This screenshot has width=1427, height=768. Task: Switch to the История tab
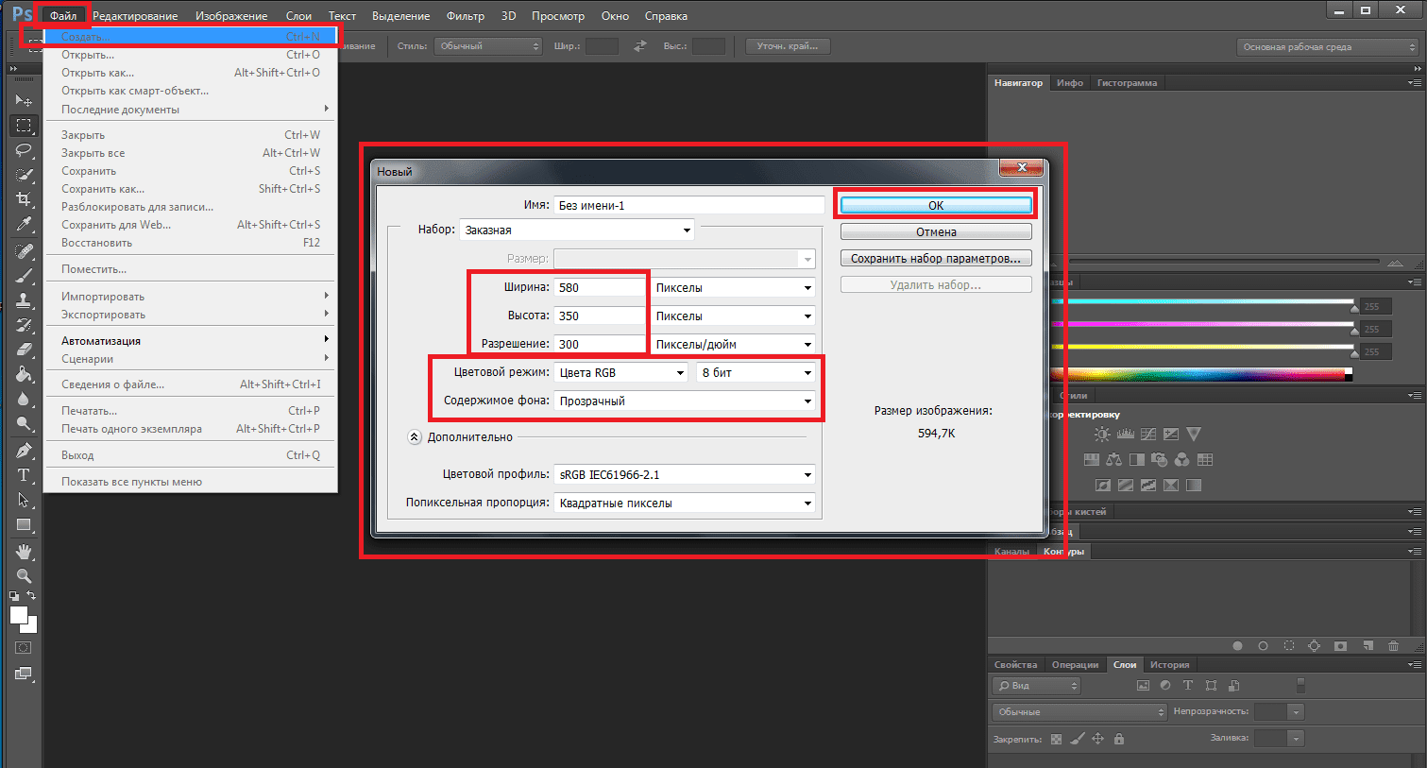(1169, 665)
